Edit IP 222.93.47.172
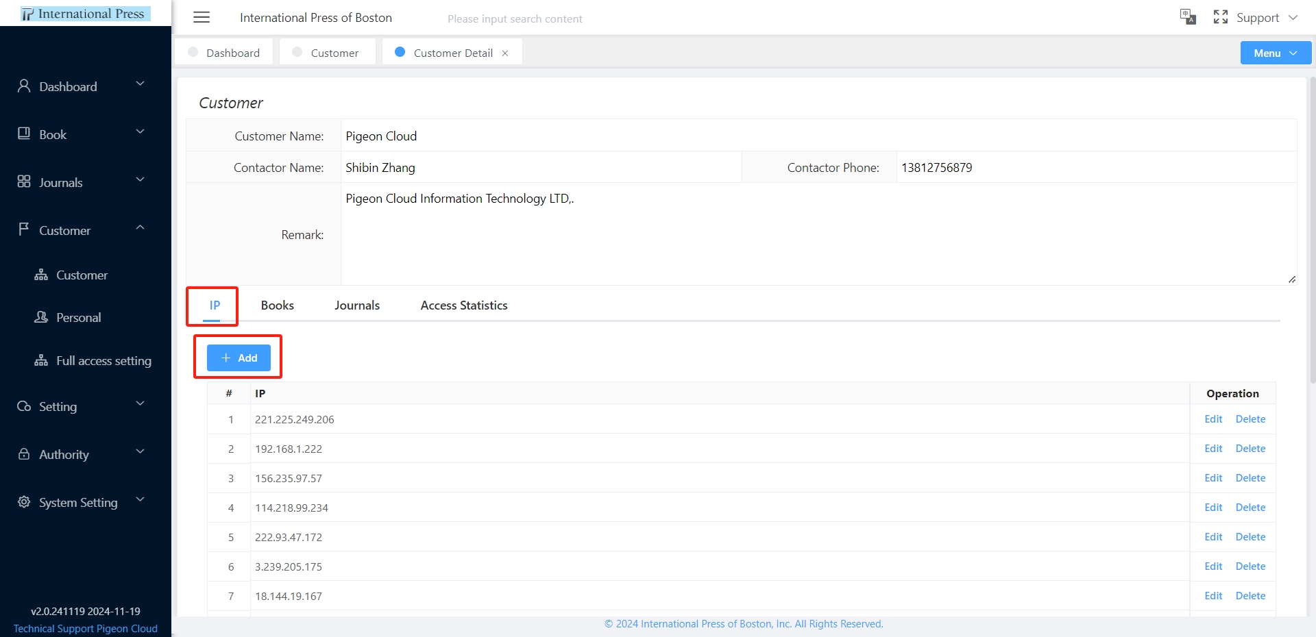The image size is (1316, 637). point(1213,537)
